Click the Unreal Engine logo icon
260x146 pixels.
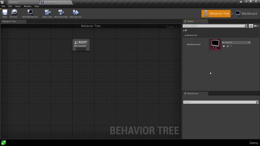(x=2, y=2)
